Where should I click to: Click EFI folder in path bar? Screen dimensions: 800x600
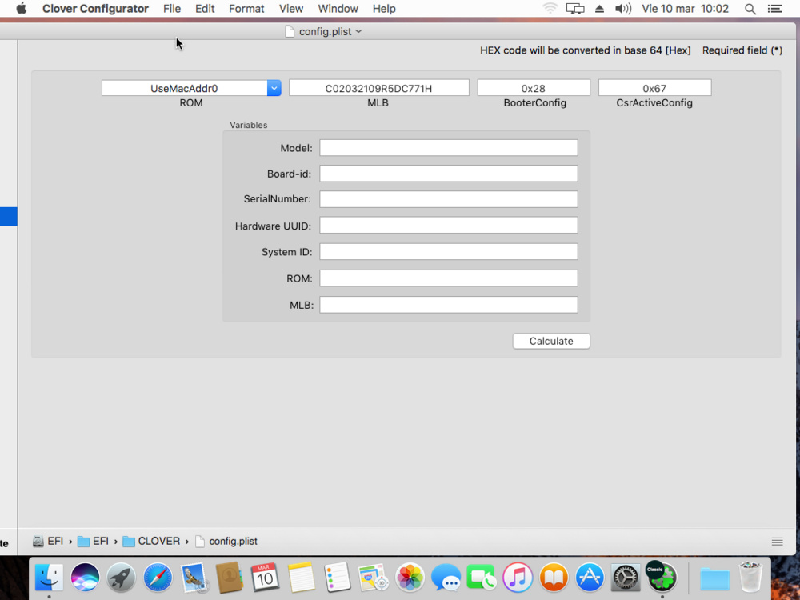tap(93, 541)
